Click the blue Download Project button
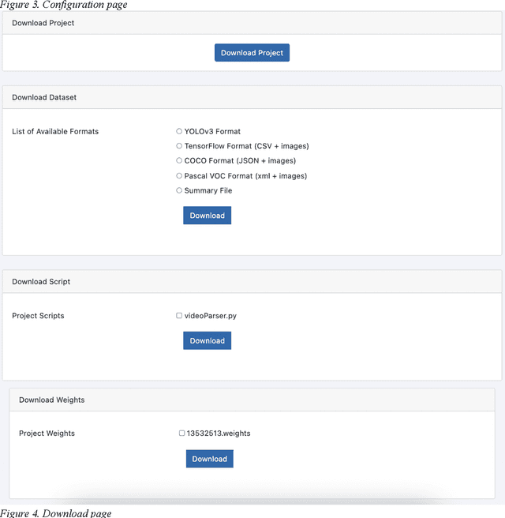 coord(252,53)
